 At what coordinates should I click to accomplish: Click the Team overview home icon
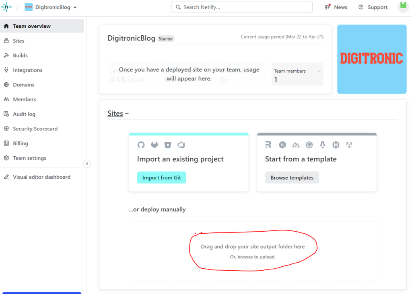click(x=6, y=26)
